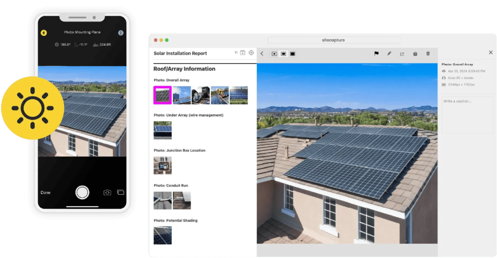Open the second Conduit Run thumbnail
497x258 pixels.
[182, 200]
